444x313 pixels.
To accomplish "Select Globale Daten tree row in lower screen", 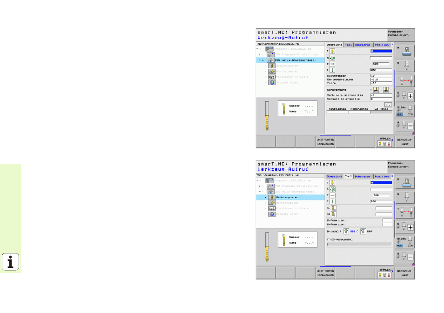I will click(290, 214).
